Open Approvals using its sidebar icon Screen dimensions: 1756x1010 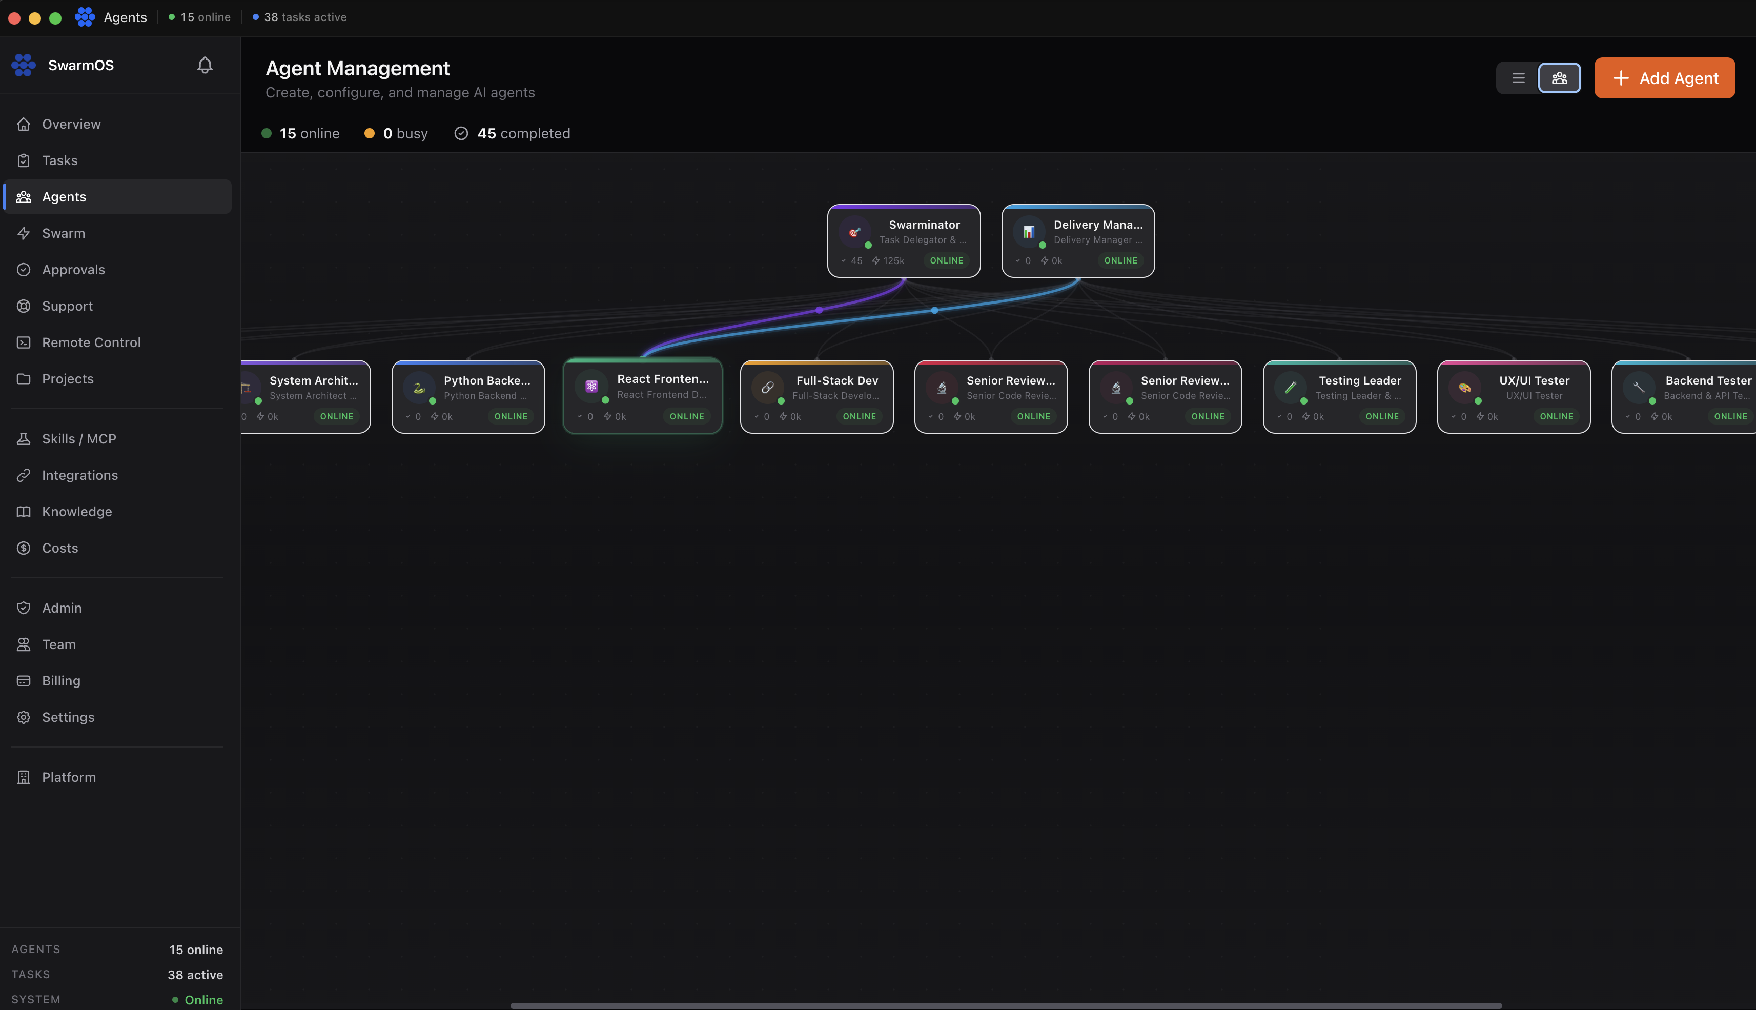pos(24,270)
